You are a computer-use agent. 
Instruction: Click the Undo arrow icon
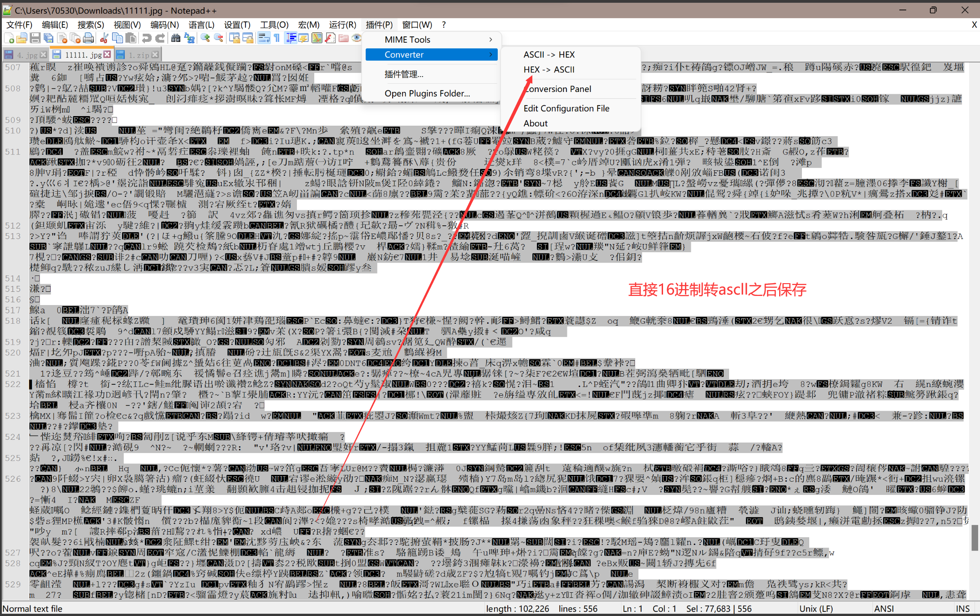(147, 38)
